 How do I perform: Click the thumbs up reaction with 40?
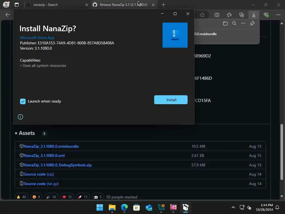coord(21,197)
